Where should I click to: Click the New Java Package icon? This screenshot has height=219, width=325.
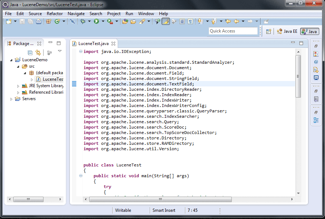click(x=49, y=21)
